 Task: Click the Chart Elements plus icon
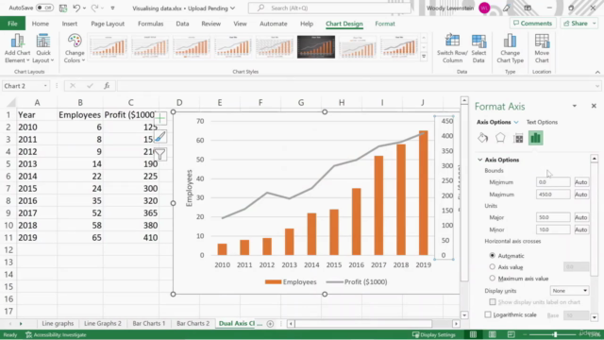[x=159, y=119]
